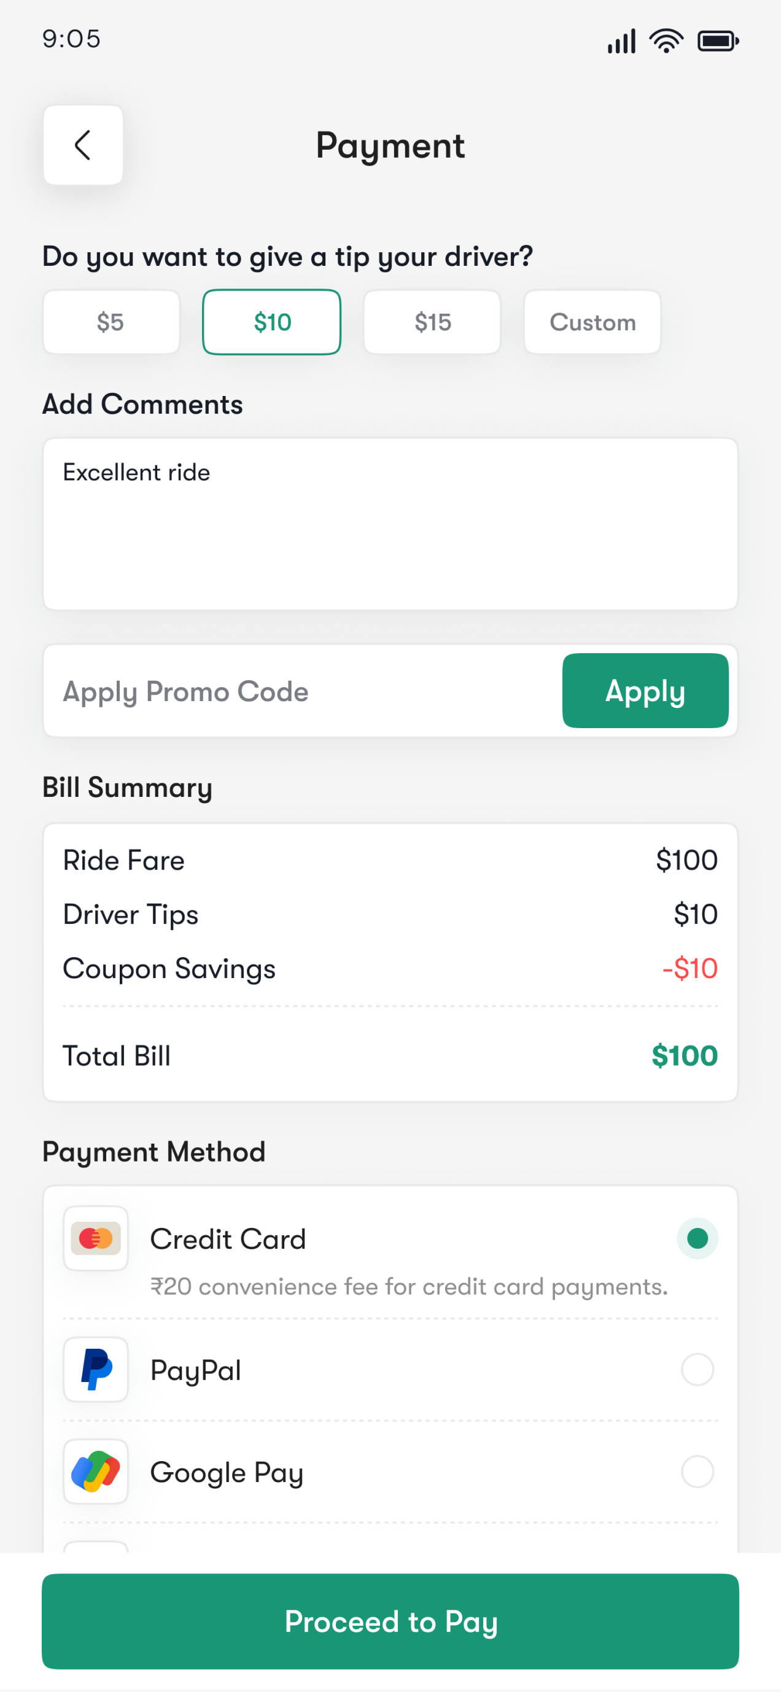This screenshot has width=781, height=1692.
Task: Select Credit Card radio button
Action: (x=697, y=1238)
